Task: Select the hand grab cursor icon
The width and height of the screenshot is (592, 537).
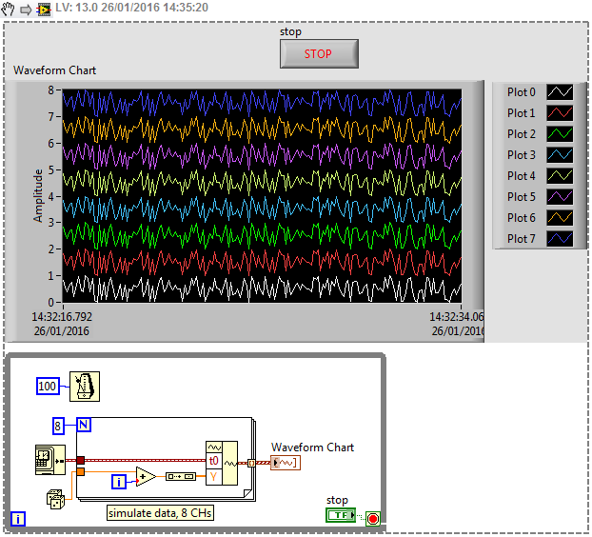Action: (x=8, y=9)
